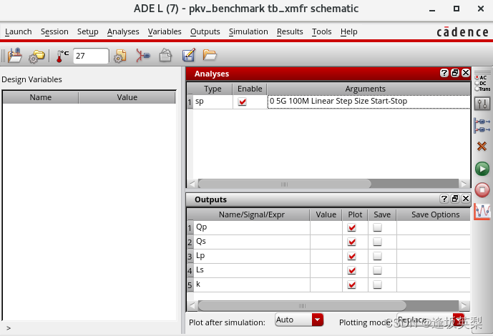Toggle Plot checkbox for k
The image size is (493, 336).
pyautogui.click(x=352, y=285)
